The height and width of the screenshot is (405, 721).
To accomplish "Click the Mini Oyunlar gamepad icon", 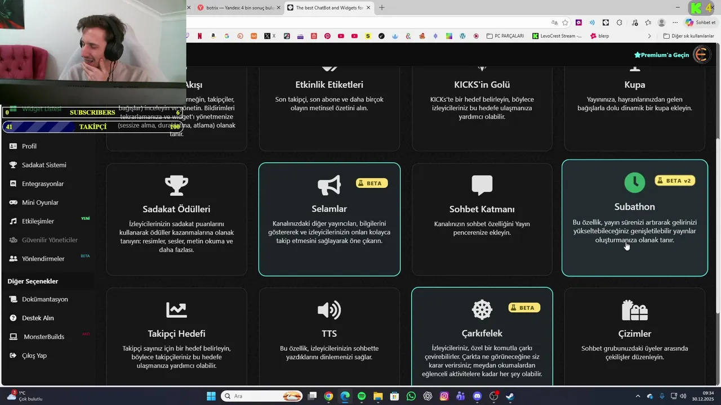I will coord(14,202).
